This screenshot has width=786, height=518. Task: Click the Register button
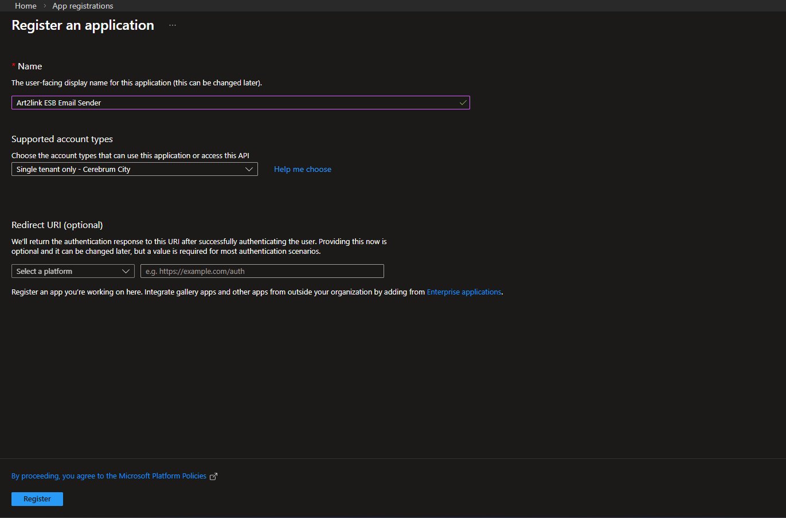(37, 499)
